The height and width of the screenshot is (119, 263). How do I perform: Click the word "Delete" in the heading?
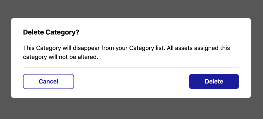pyautogui.click(x=33, y=32)
